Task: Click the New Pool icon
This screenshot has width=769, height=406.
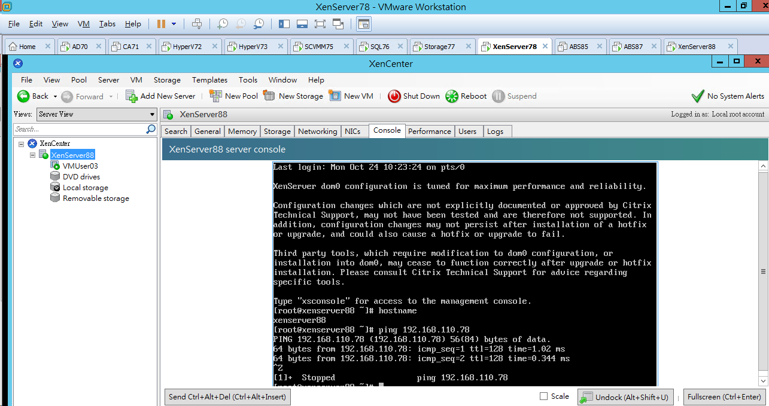Action: [215, 96]
